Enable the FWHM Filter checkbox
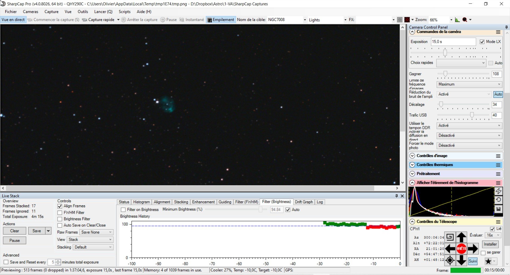 click(60, 213)
